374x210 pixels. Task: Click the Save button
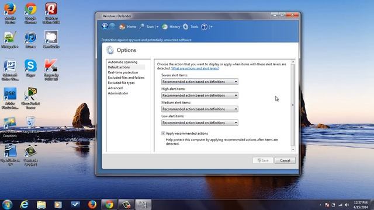(263, 160)
